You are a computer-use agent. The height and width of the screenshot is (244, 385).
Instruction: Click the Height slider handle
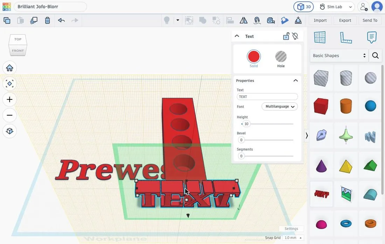246,124
